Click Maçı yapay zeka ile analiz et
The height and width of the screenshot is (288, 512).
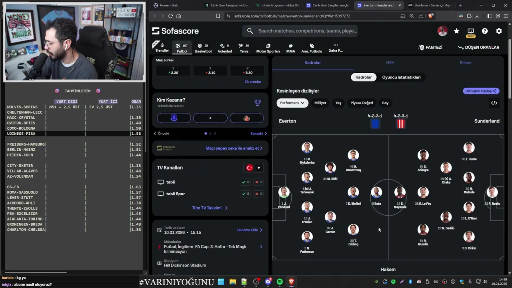coord(234,148)
